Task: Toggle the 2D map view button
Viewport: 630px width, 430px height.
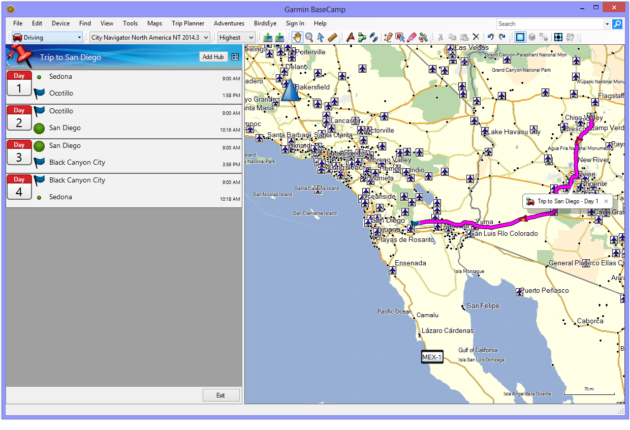Action: point(520,37)
